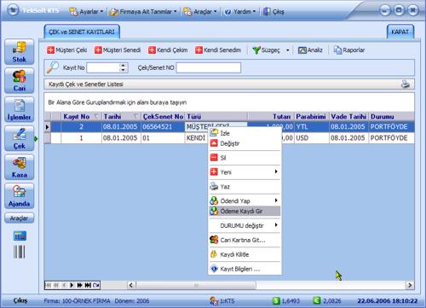Click the KAPAT button

pyautogui.click(x=400, y=32)
